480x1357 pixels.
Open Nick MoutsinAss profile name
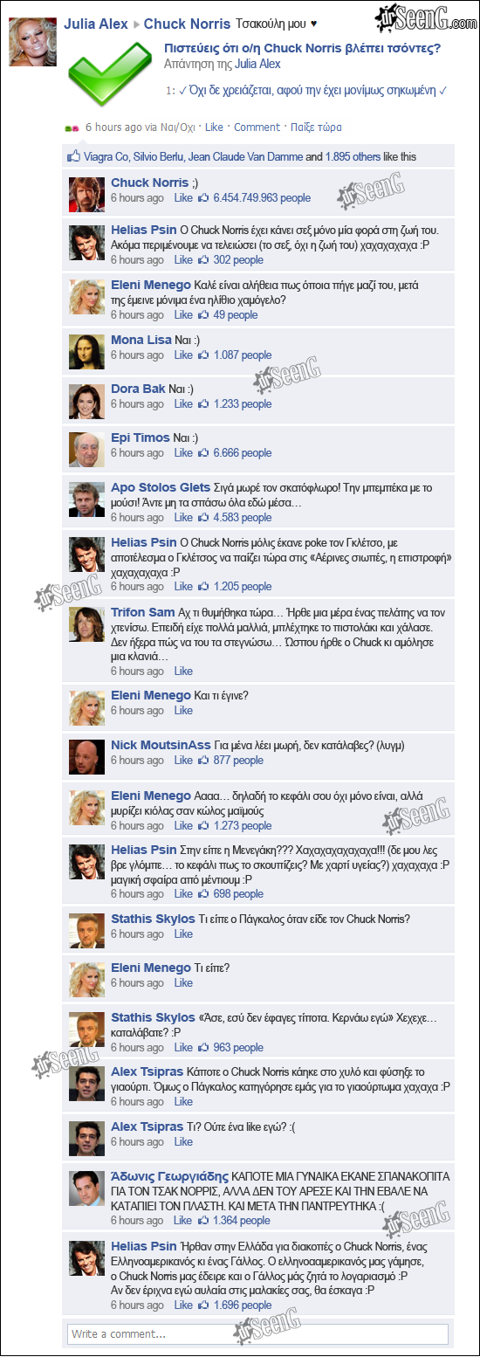click(161, 745)
